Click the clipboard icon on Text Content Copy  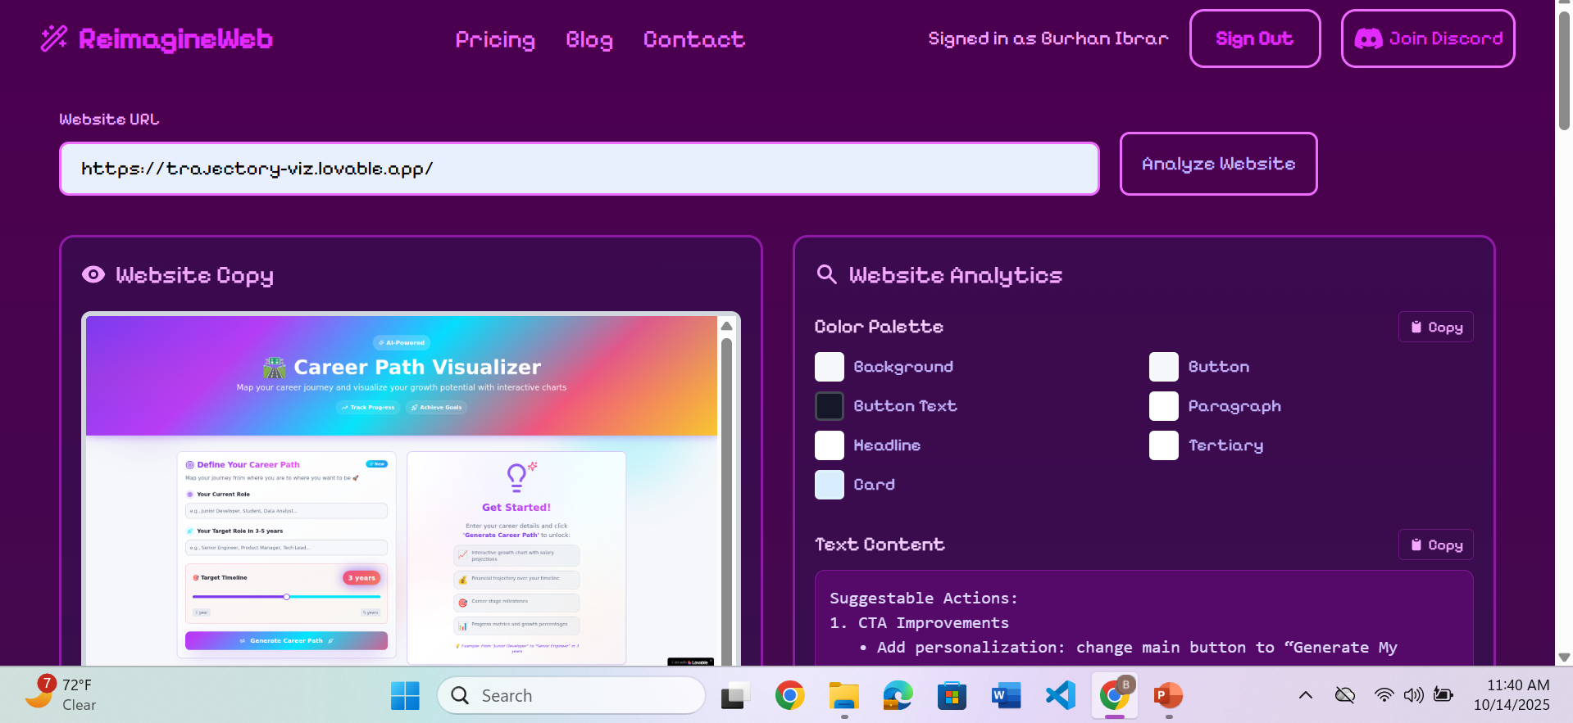click(1416, 545)
